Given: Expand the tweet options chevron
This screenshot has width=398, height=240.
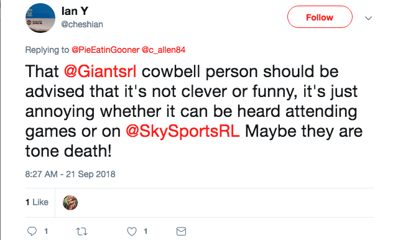Looking at the screenshot, I should click(368, 18).
